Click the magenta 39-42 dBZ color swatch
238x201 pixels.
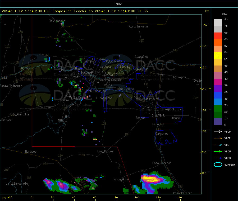click(218, 82)
